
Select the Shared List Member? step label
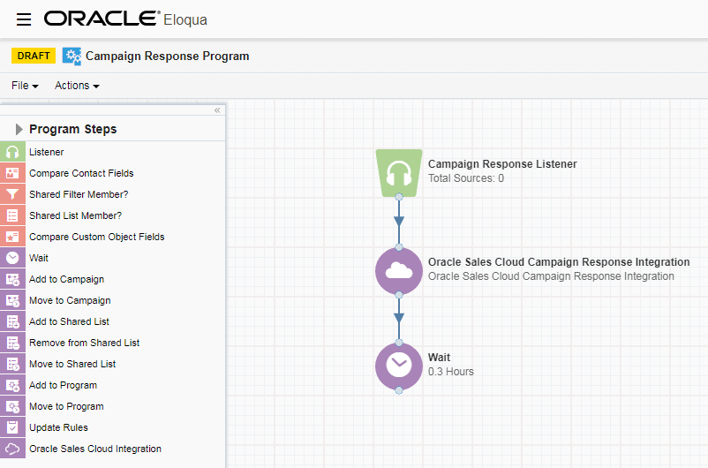click(x=75, y=216)
